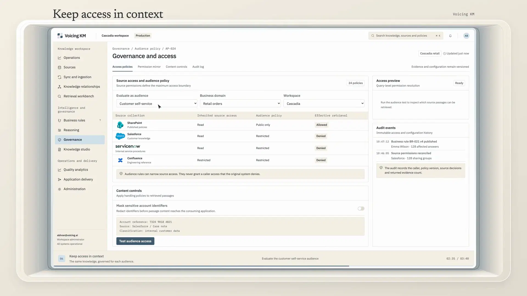Open the Evaluate as audience dropdown
The image size is (527, 296).
click(157, 104)
